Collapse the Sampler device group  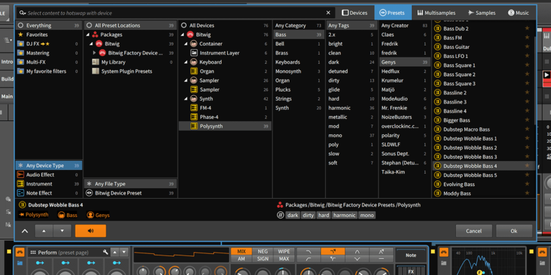tap(186, 80)
